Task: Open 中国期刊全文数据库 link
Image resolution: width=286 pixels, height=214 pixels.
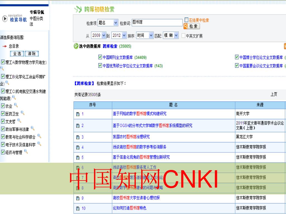Action: point(118,57)
